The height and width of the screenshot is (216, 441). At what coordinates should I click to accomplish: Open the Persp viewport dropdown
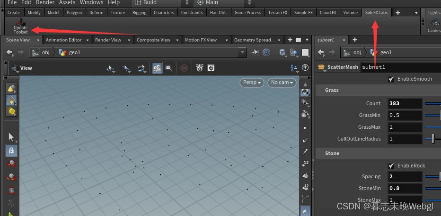[x=252, y=83]
